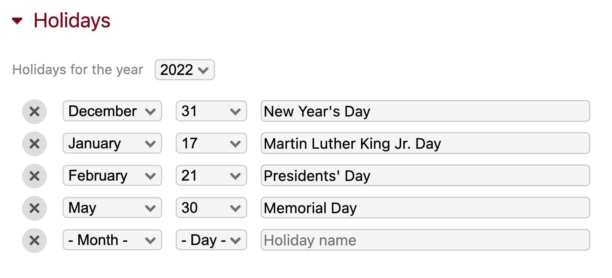Open the unset Day dropdown

click(x=211, y=240)
